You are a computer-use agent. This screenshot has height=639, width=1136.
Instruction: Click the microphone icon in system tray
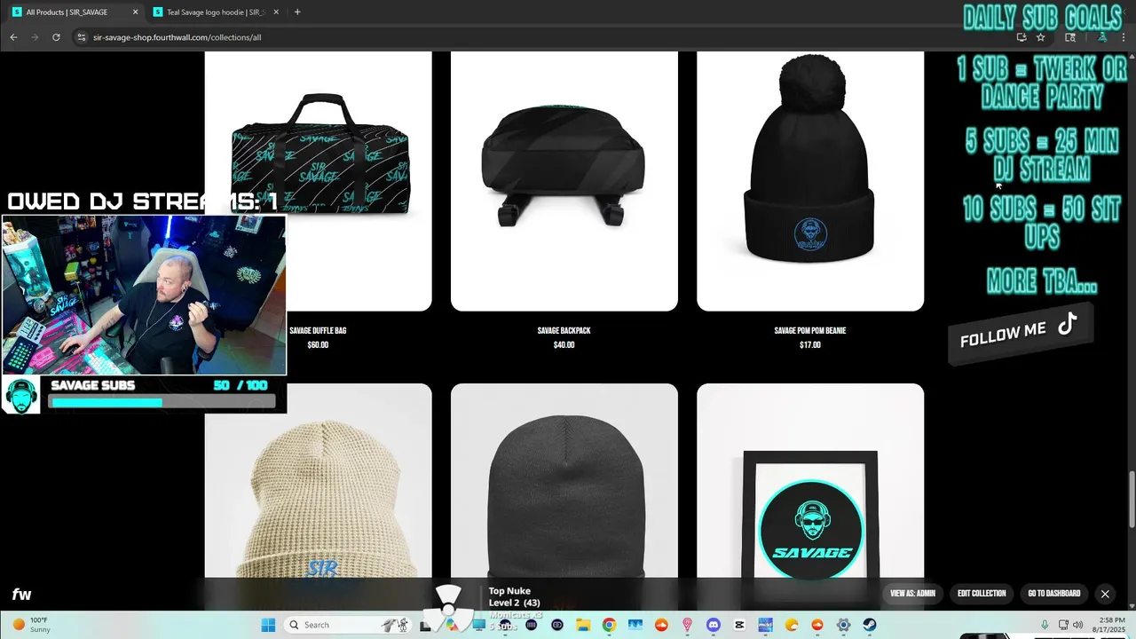coord(1045,625)
